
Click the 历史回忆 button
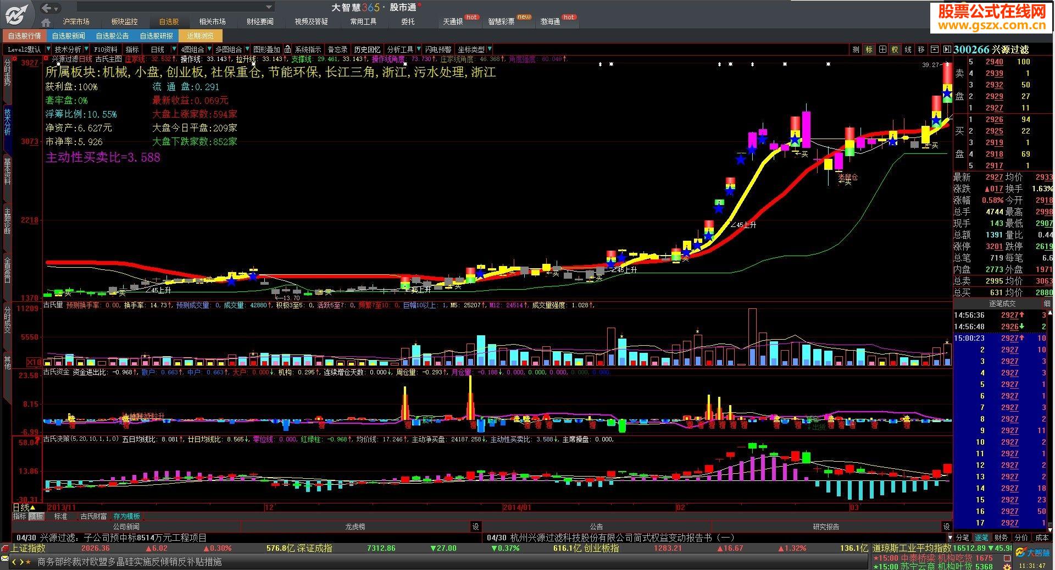coord(367,49)
